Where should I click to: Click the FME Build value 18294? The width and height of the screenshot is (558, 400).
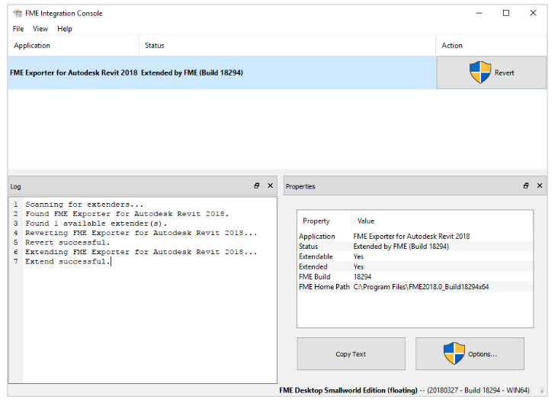(x=362, y=276)
